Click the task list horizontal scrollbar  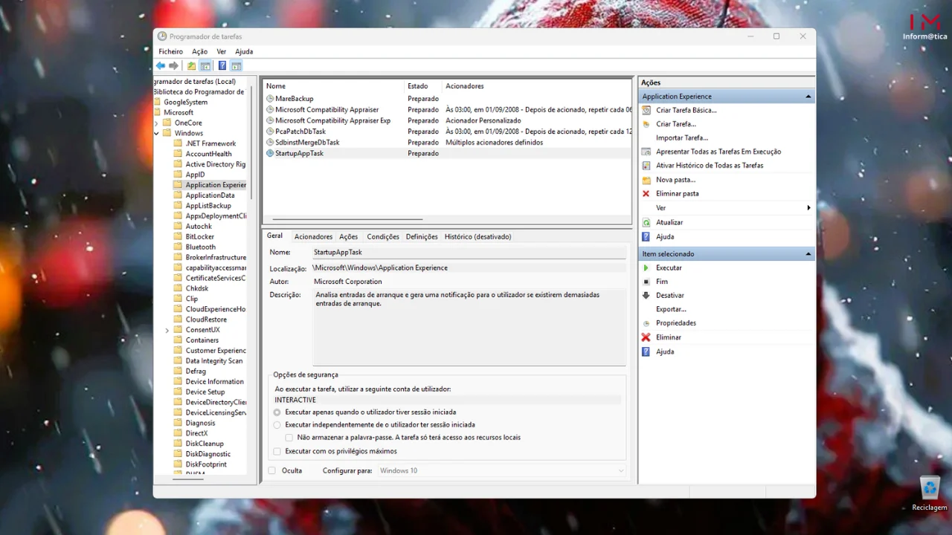347,220
